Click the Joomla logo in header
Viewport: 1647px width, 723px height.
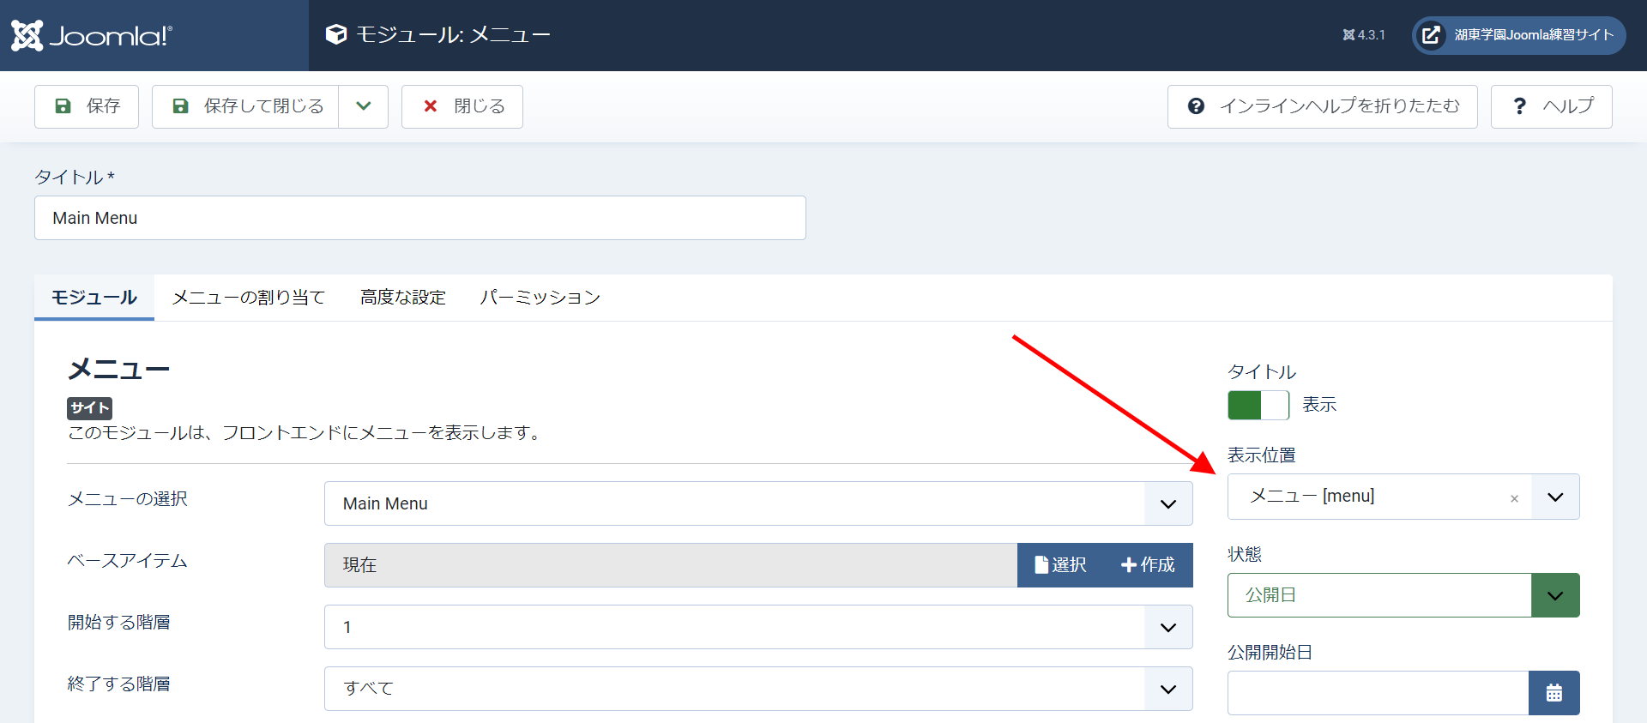pyautogui.click(x=92, y=35)
